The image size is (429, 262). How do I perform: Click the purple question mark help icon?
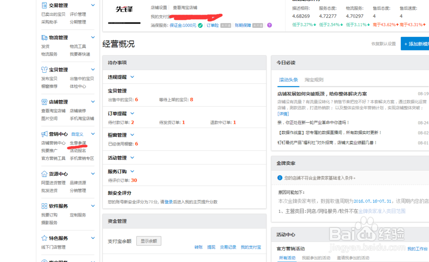[x=269, y=25]
